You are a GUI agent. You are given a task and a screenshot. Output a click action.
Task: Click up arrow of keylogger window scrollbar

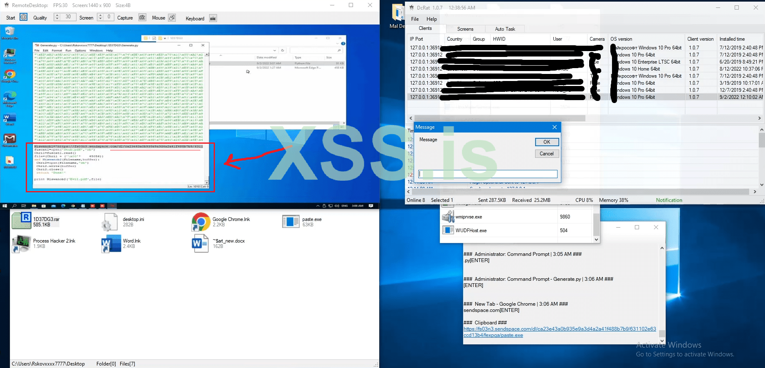(x=662, y=248)
